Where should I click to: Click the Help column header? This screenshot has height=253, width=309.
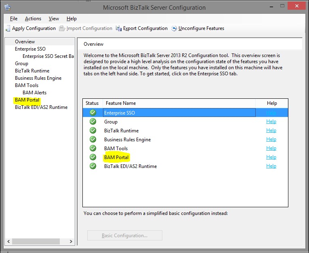(272, 103)
